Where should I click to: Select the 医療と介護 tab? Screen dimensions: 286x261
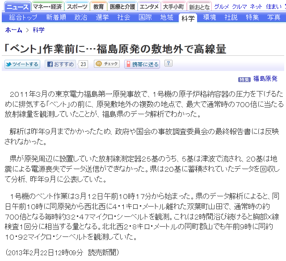point(122,7)
